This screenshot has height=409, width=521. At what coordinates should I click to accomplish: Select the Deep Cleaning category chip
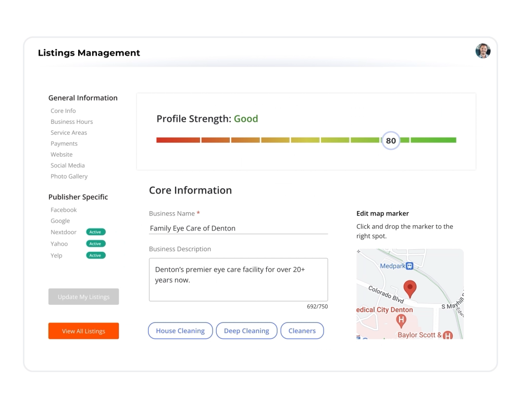pyautogui.click(x=246, y=330)
